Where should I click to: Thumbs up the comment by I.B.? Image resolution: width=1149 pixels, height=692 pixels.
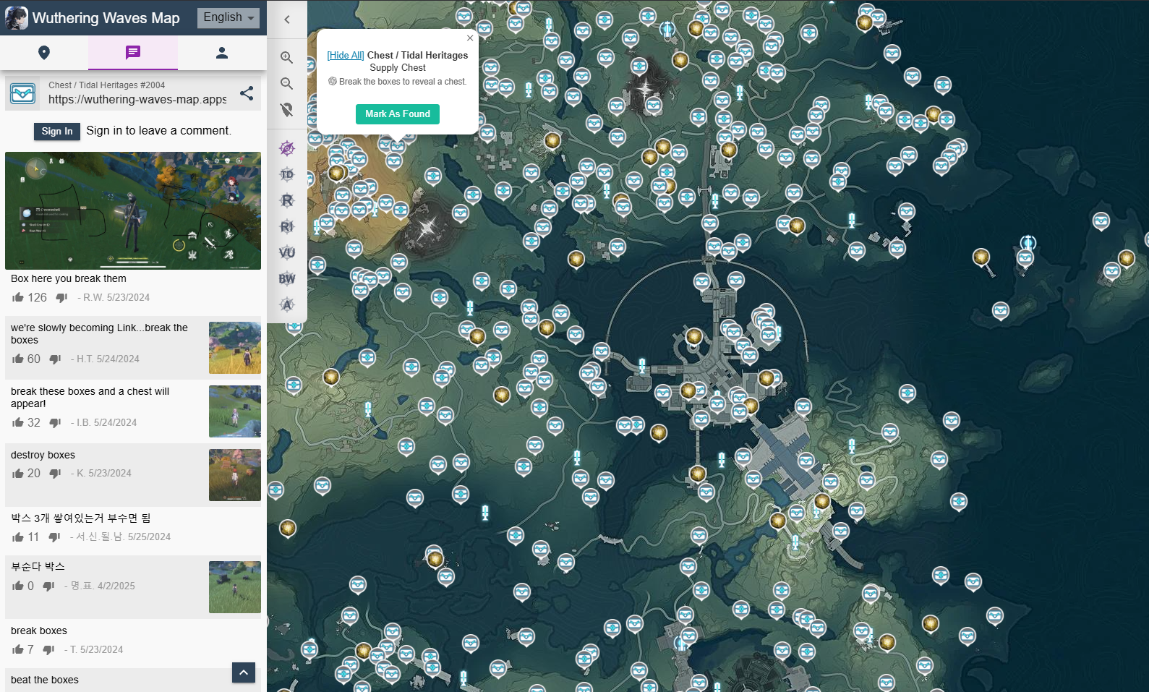click(18, 422)
